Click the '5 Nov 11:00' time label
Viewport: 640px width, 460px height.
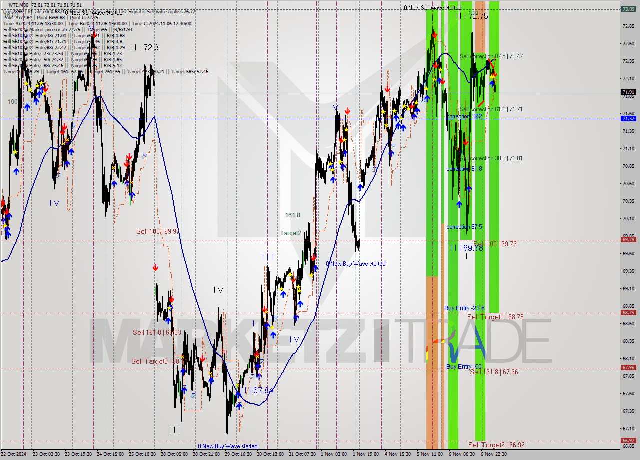(x=430, y=454)
